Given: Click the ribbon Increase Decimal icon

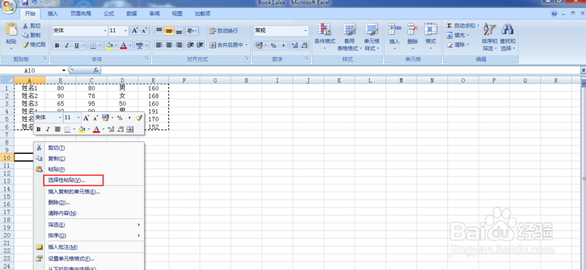Looking at the screenshot, I should click(295, 46).
